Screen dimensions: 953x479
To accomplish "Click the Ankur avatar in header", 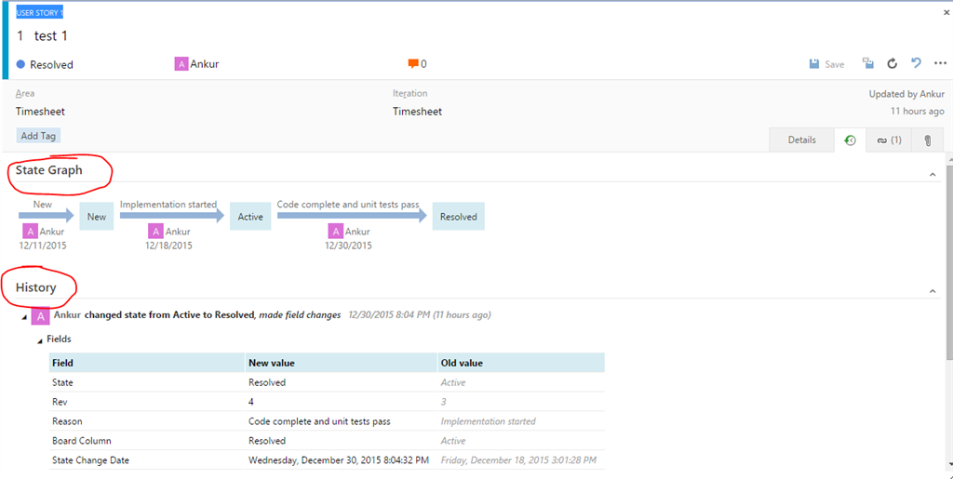I will coord(181,64).
